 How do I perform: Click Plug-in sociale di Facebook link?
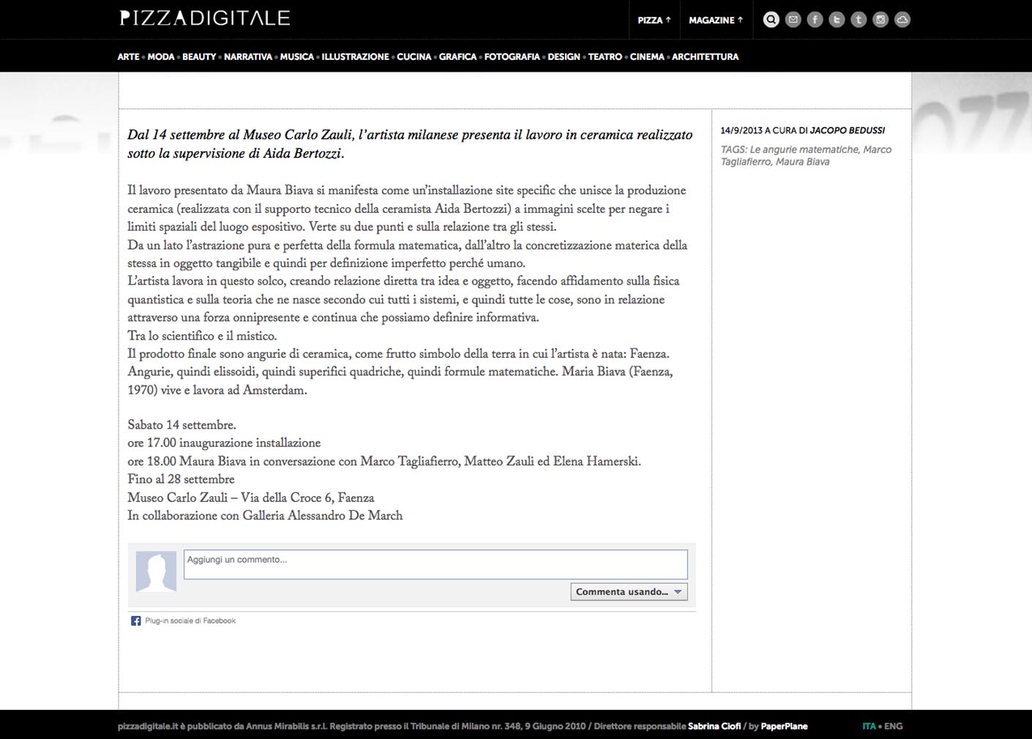click(190, 620)
